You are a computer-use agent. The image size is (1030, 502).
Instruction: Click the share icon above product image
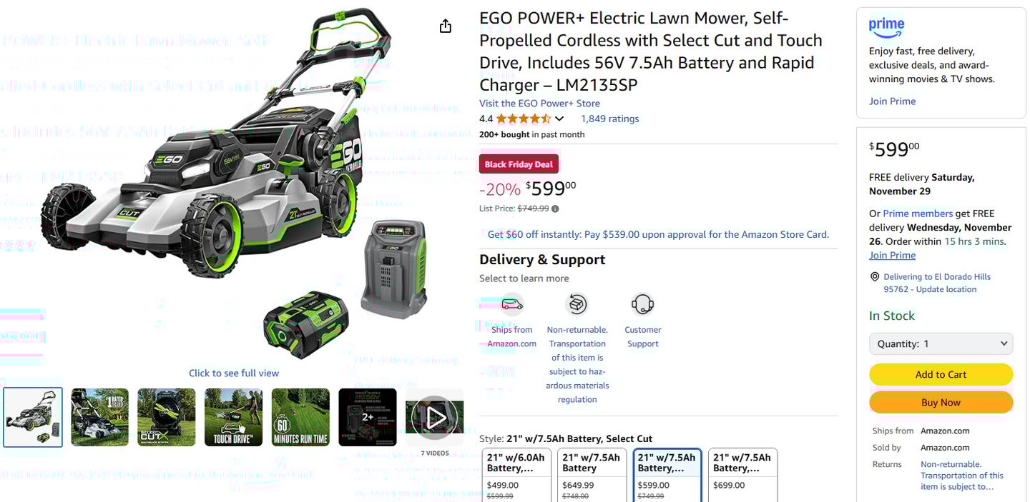coord(445,26)
